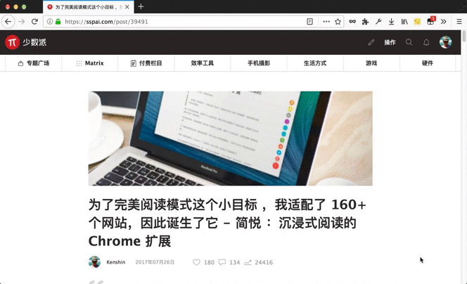467x284 pixels.
Task: Bookmark this page with the star icon
Action: point(338,21)
